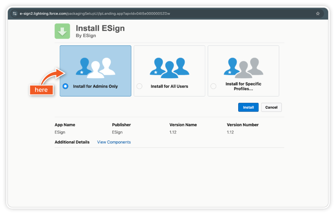This screenshot has width=336, height=215.
Task: Click the "Install for All Users" label text
Action: click(169, 86)
